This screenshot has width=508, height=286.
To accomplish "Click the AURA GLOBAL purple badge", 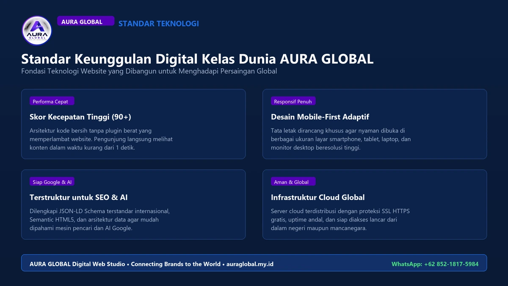I will (x=86, y=21).
